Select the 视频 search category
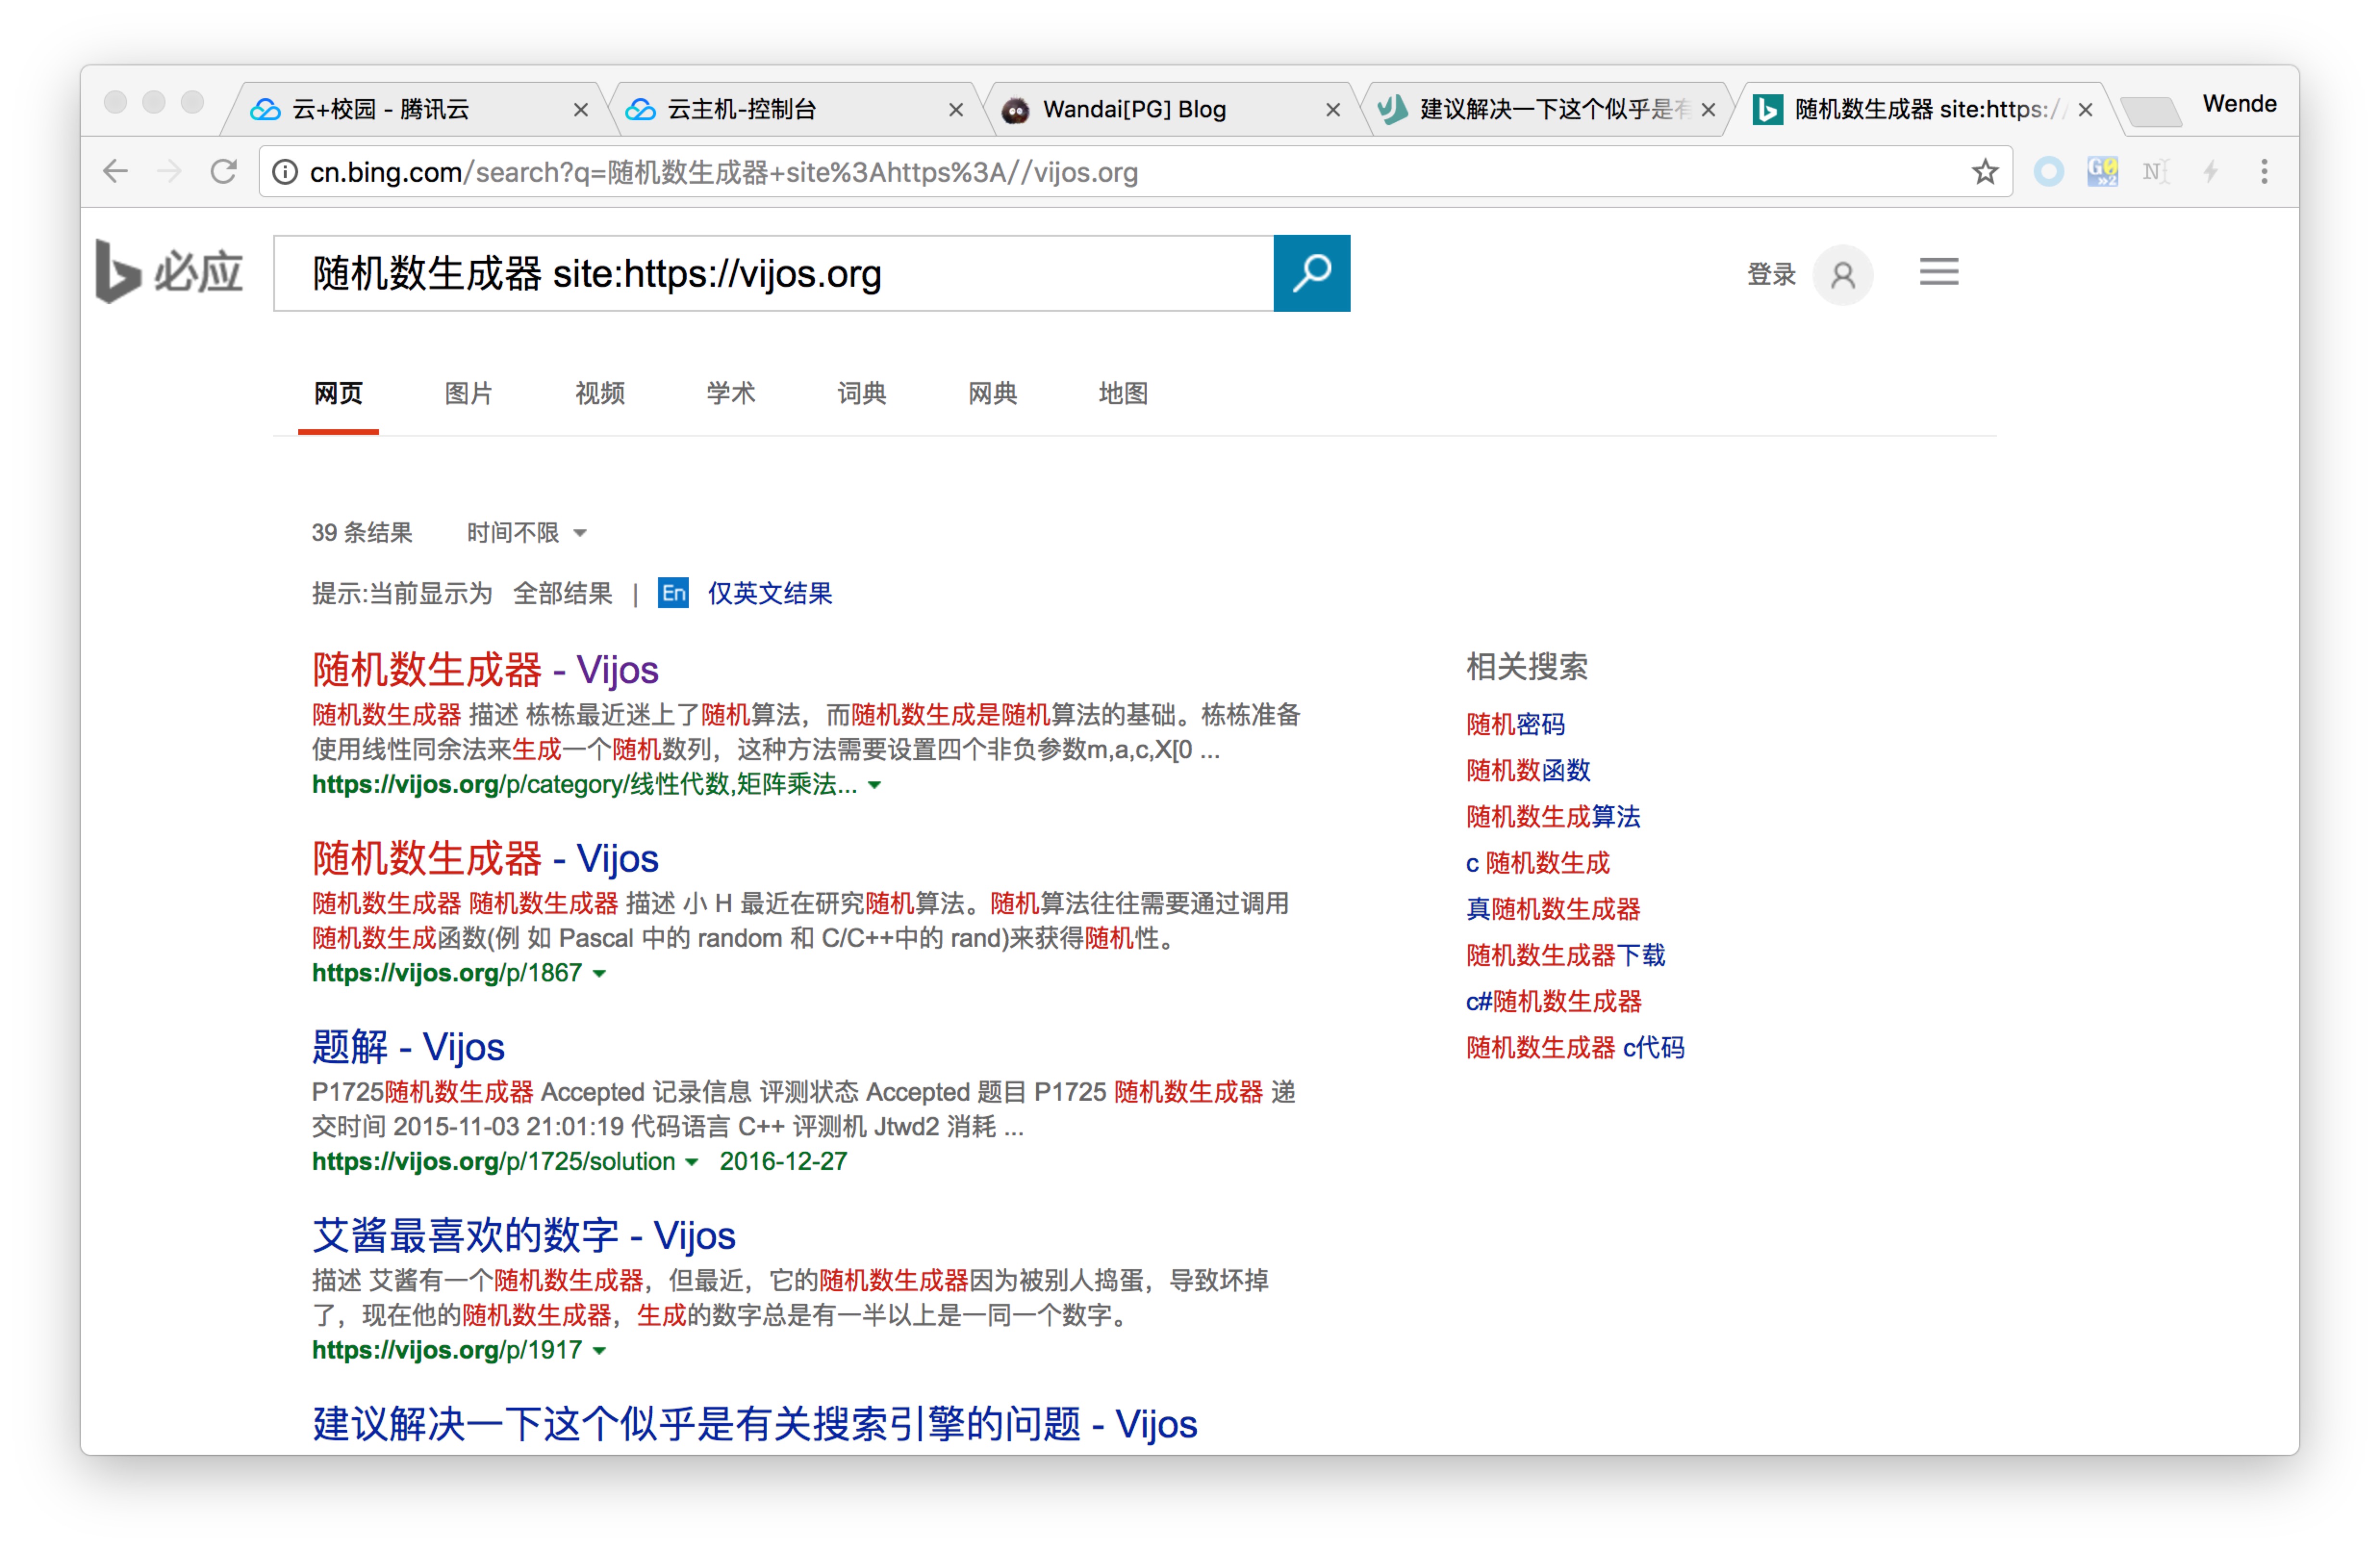2380x1551 pixels. click(600, 393)
